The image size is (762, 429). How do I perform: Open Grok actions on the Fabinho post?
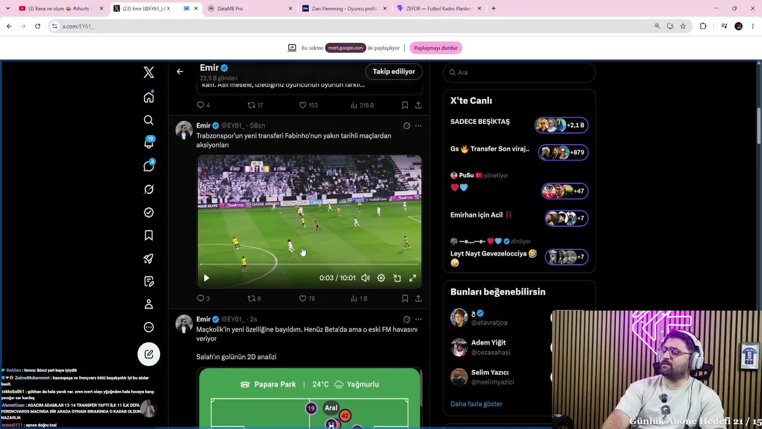click(x=407, y=126)
